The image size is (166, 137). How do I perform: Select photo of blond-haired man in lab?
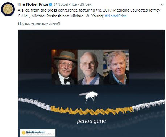(x=116, y=67)
